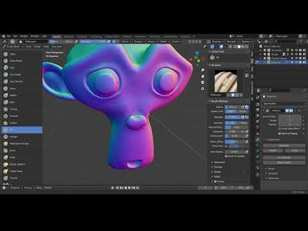
Task: Select the Scrape brush
Action: pyautogui.click(x=22, y=137)
